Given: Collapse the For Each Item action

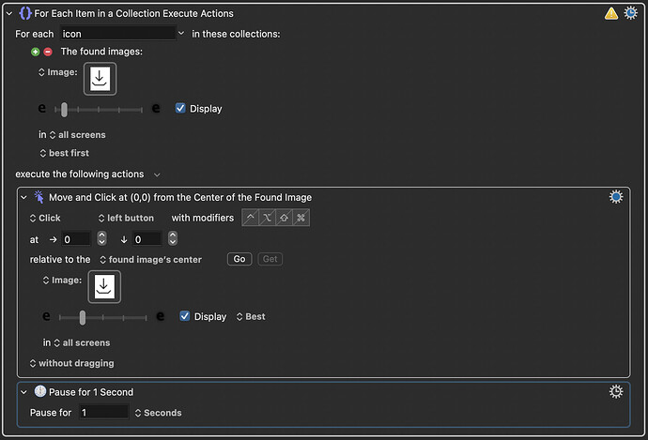Looking at the screenshot, I should click(x=8, y=14).
